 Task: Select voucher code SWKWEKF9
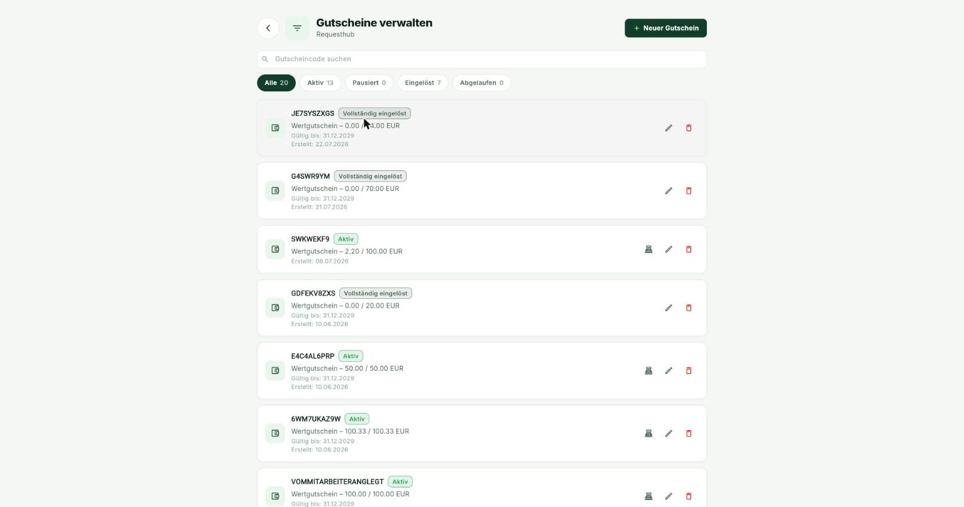tap(310, 239)
